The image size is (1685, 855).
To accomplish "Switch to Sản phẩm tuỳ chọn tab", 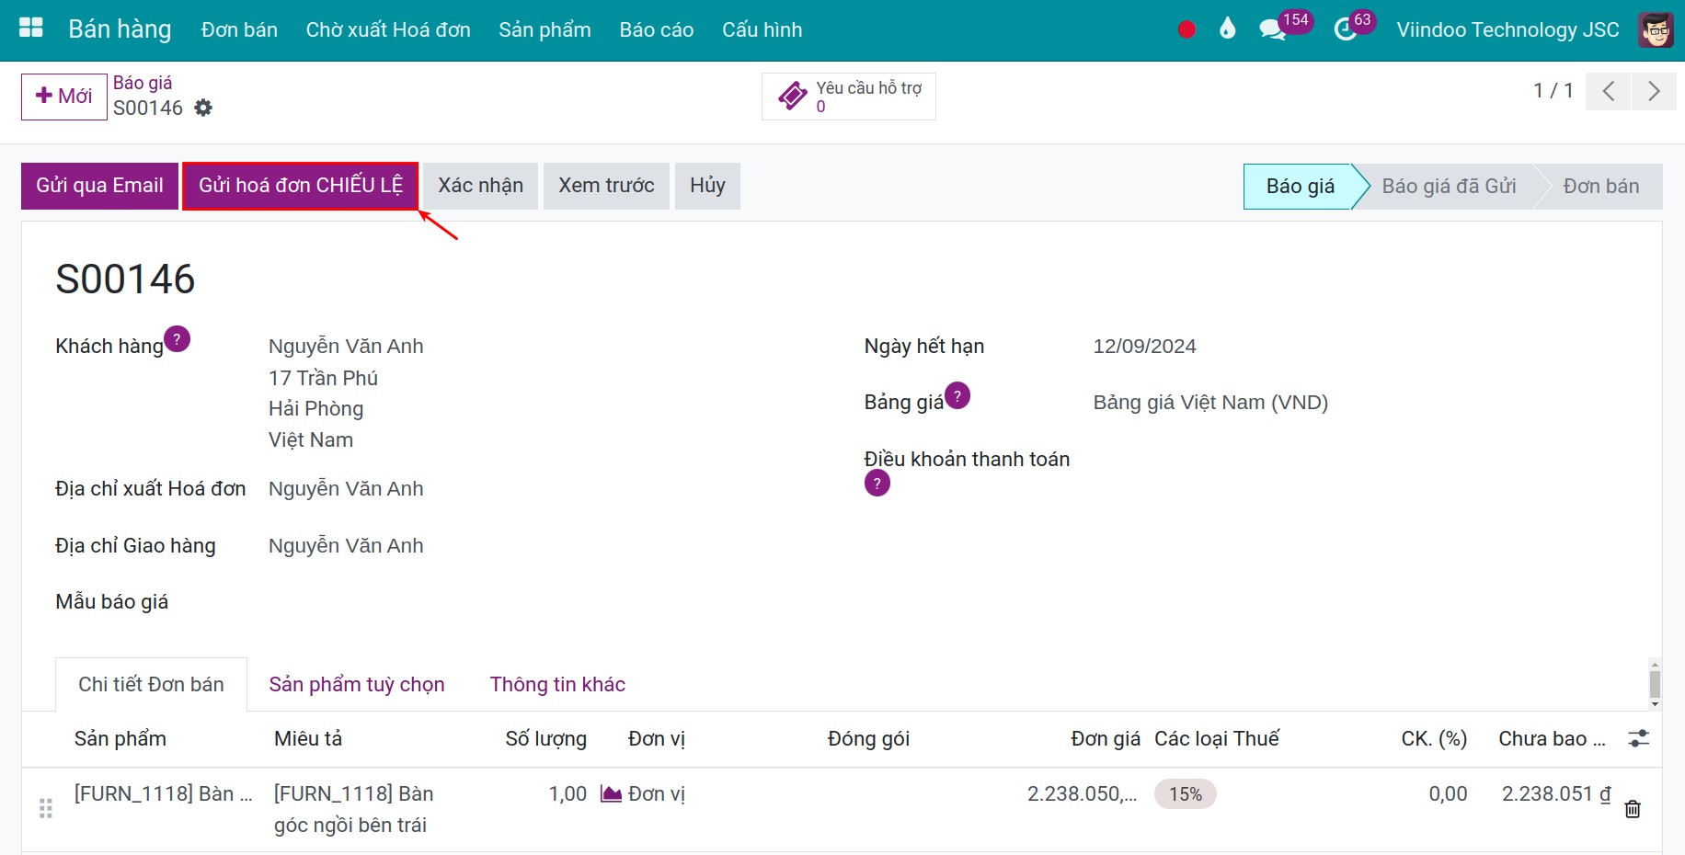I will [x=357, y=684].
